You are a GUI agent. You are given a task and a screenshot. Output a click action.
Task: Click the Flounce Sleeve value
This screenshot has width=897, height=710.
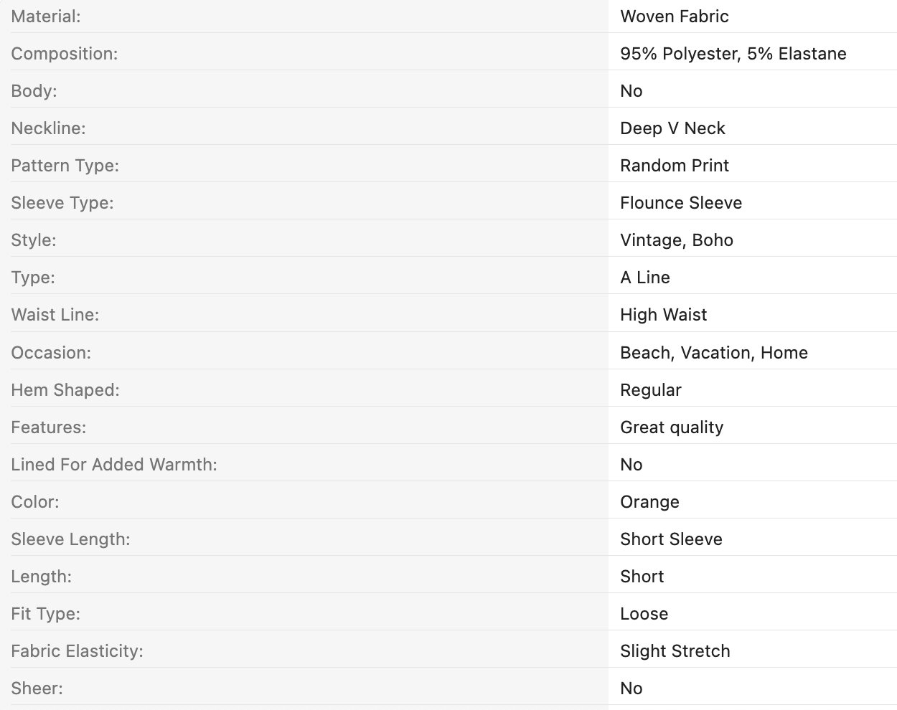681,203
